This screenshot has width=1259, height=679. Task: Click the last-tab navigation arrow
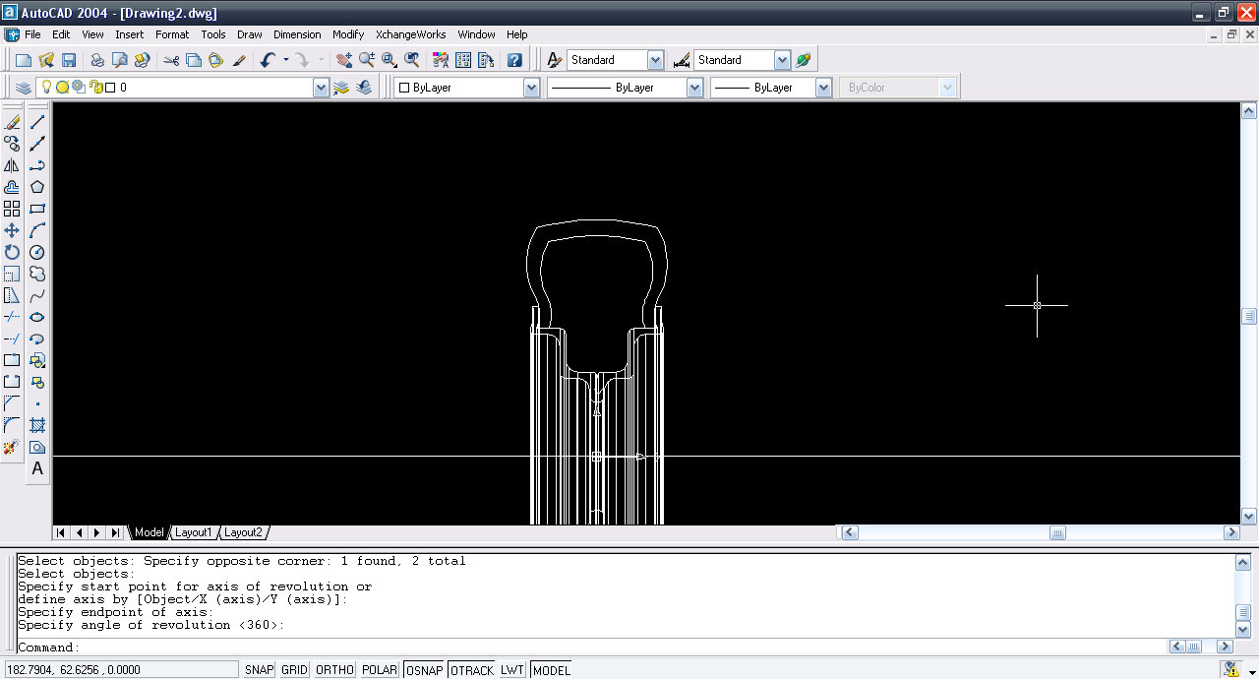[115, 532]
